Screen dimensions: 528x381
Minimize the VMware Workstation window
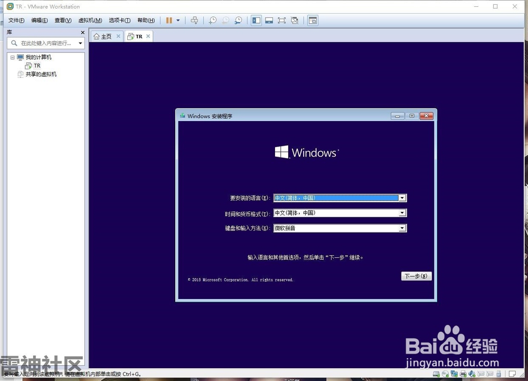476,6
